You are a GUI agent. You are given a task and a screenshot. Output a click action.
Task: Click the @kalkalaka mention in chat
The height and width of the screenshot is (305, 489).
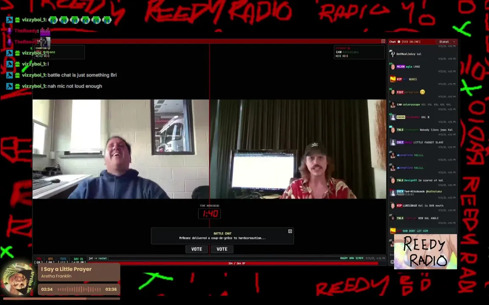[x=433, y=191]
